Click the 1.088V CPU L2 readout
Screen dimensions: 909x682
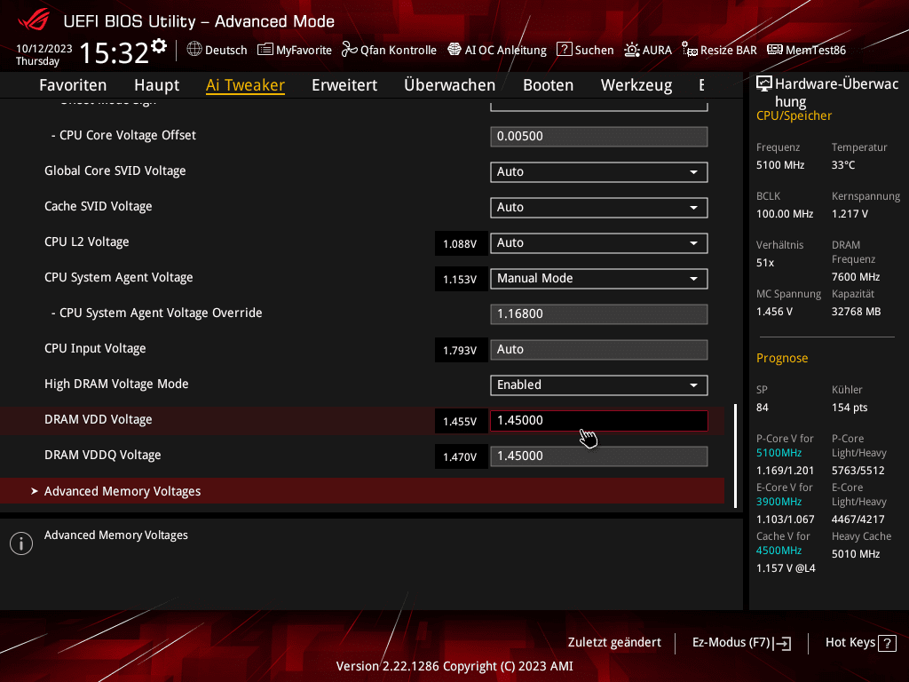(461, 243)
